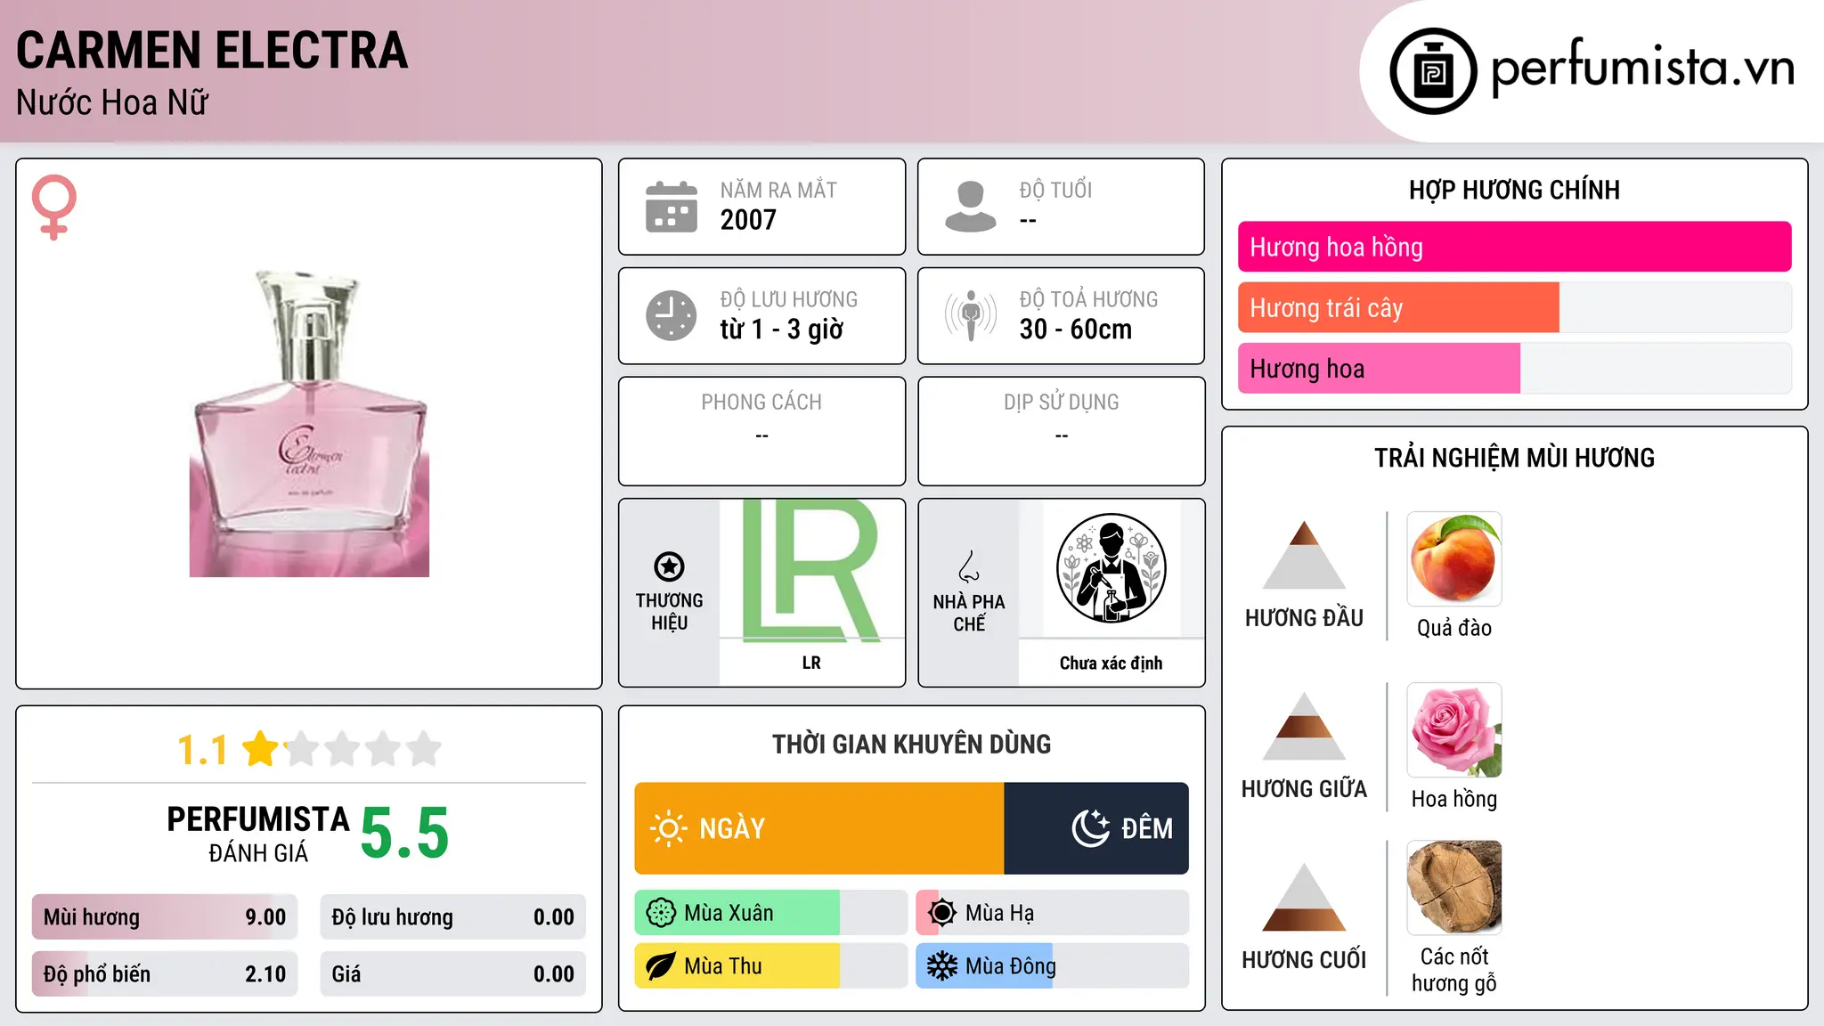Click the Mùa Đông season bar
1824x1026 pixels.
[1053, 966]
